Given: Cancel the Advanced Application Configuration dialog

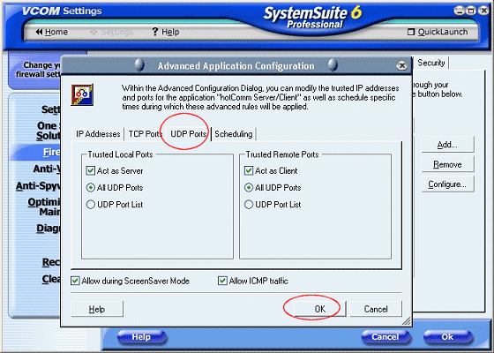Looking at the screenshot, I should (376, 309).
